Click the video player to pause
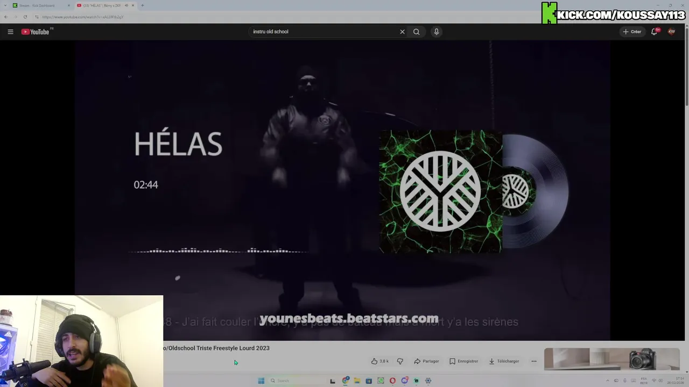The width and height of the screenshot is (689, 387). pos(342,190)
